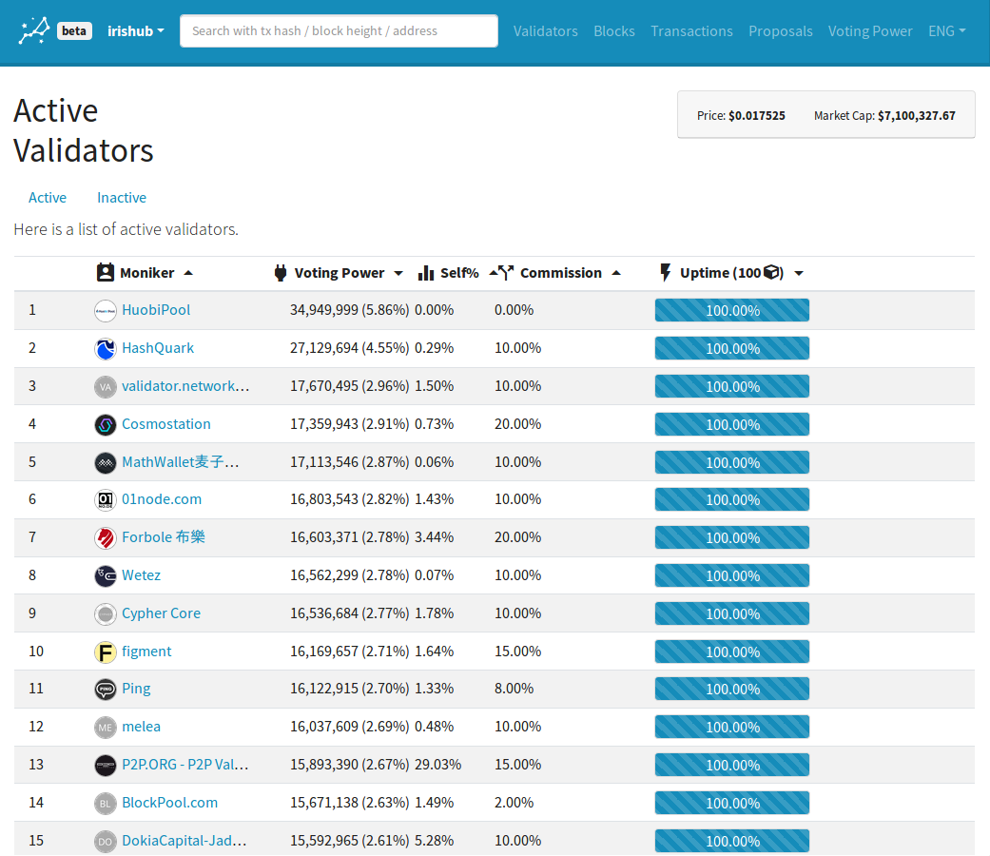Open melea validator link
This screenshot has height=856, width=990.
click(x=141, y=726)
